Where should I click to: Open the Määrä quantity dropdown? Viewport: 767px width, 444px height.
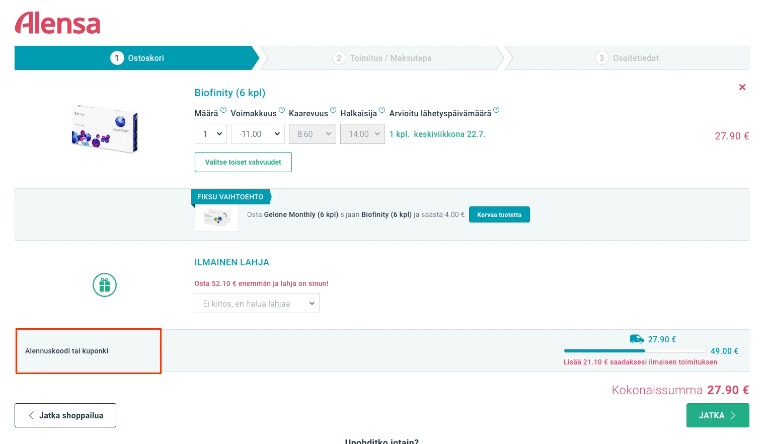click(x=211, y=134)
